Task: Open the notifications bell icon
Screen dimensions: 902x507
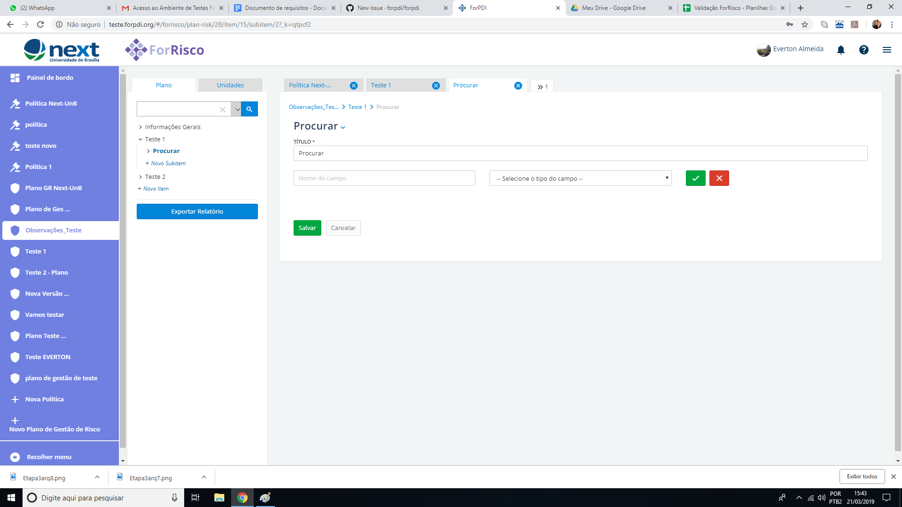Action: coord(841,50)
